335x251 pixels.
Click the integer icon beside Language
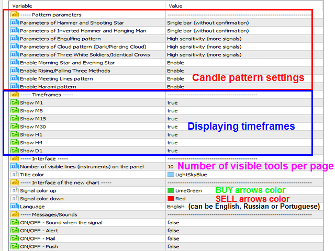click(x=14, y=207)
